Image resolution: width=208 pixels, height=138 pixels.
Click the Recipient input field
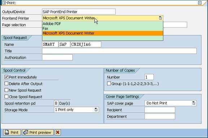[160, 110]
